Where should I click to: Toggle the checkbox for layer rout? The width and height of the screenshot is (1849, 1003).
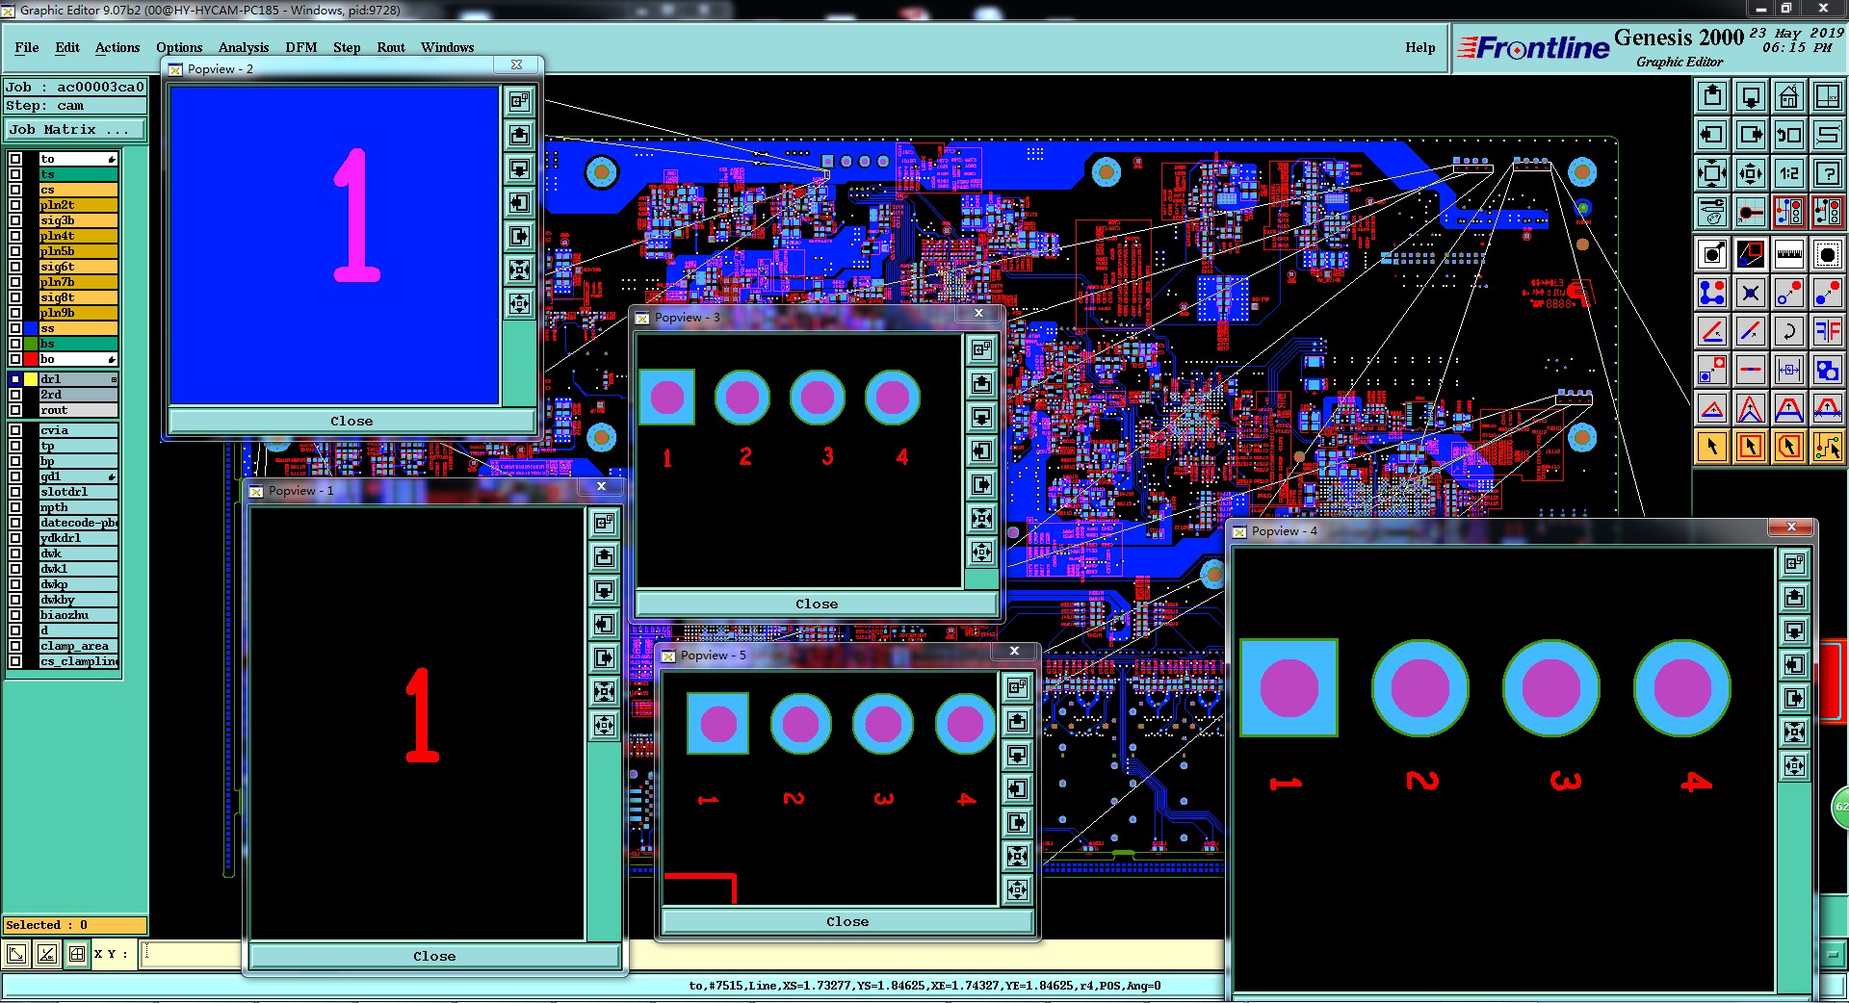coord(15,410)
